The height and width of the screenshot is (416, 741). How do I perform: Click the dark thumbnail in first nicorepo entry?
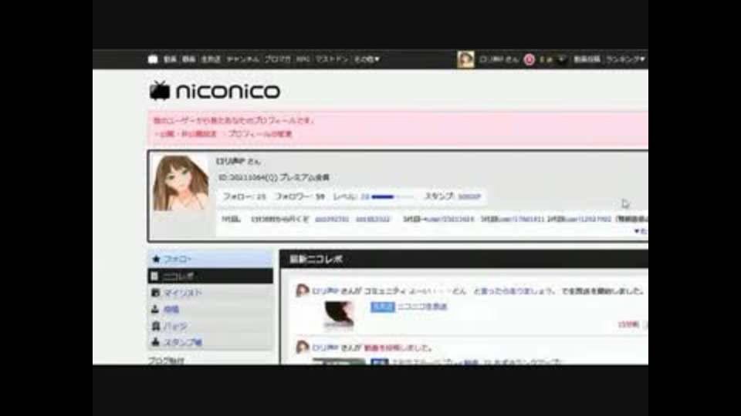click(x=339, y=314)
